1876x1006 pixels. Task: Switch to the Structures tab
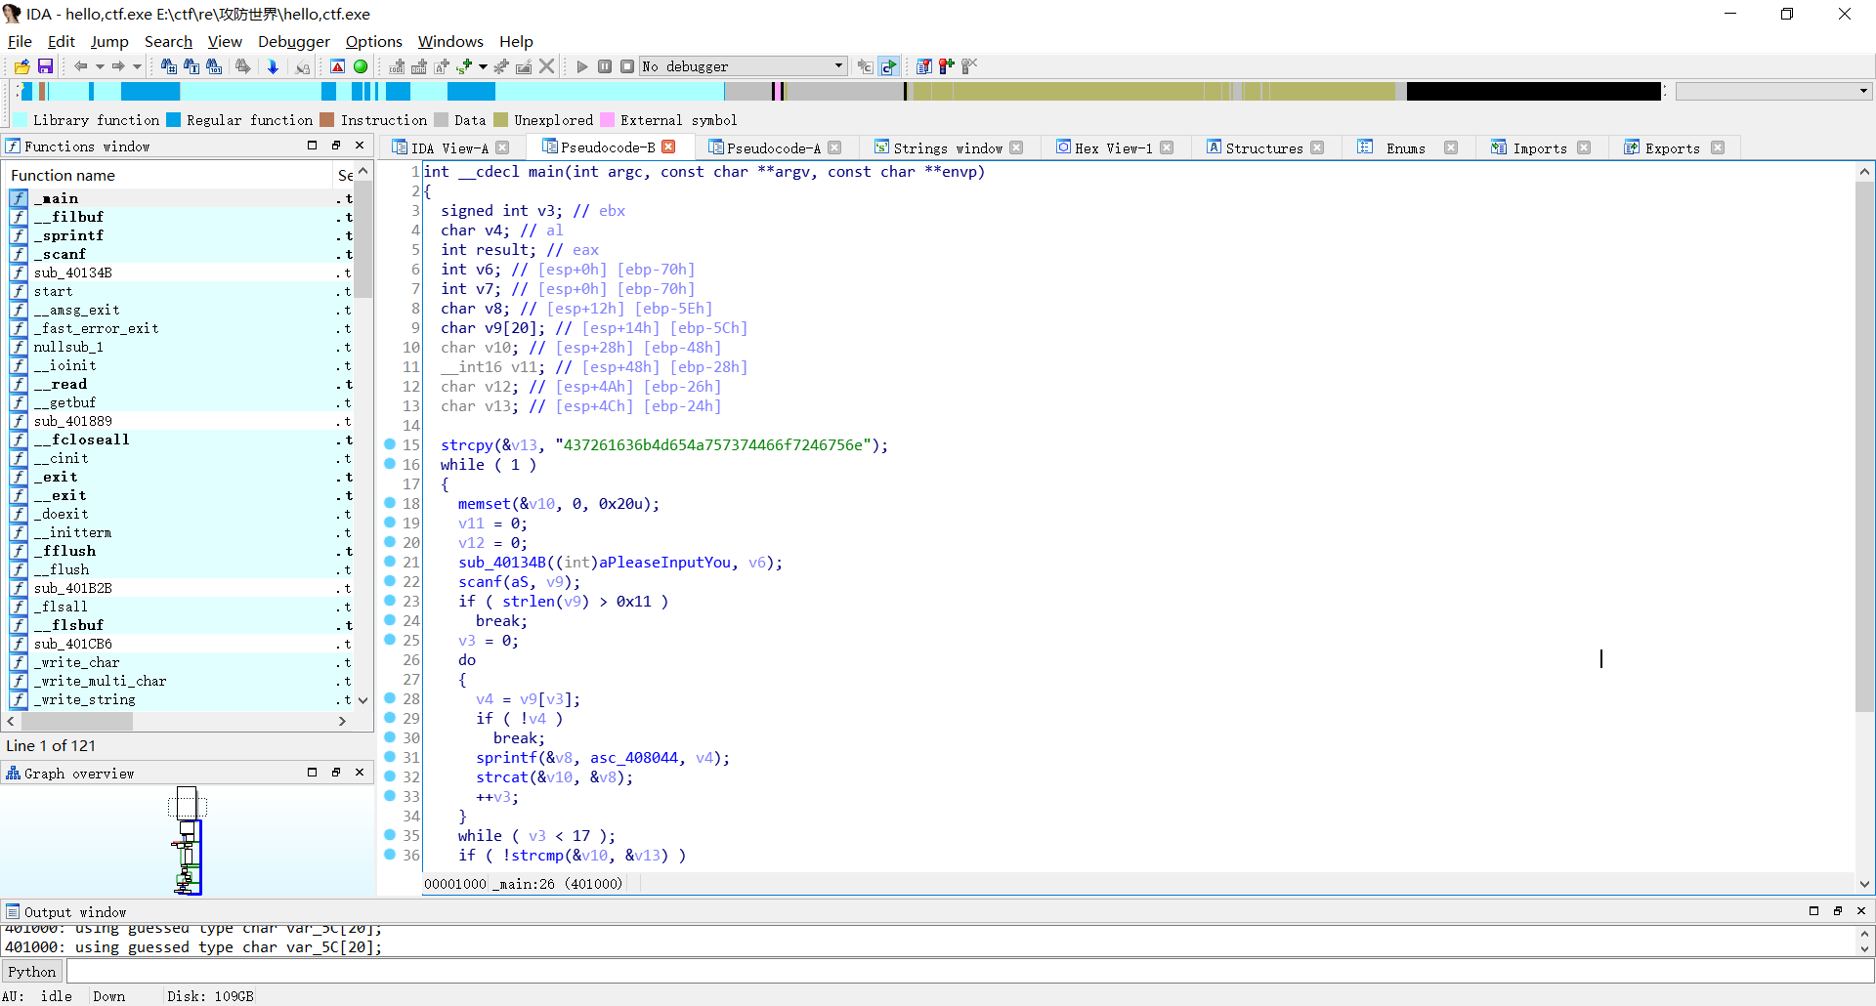[1263, 147]
